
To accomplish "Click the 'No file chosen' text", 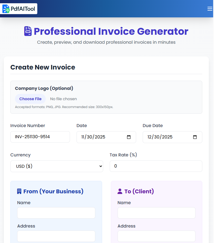I will tap(63, 99).
